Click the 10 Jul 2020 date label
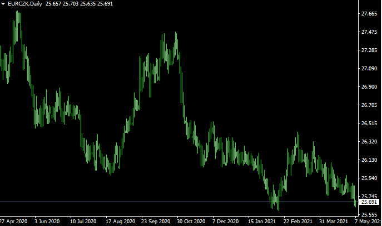This screenshot has width=382, height=226. (83, 222)
